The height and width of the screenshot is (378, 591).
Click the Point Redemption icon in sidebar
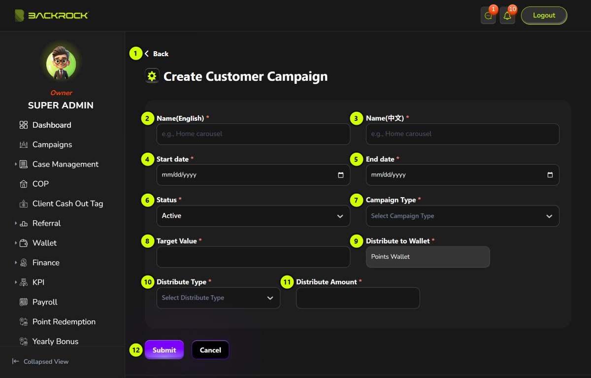(x=24, y=322)
